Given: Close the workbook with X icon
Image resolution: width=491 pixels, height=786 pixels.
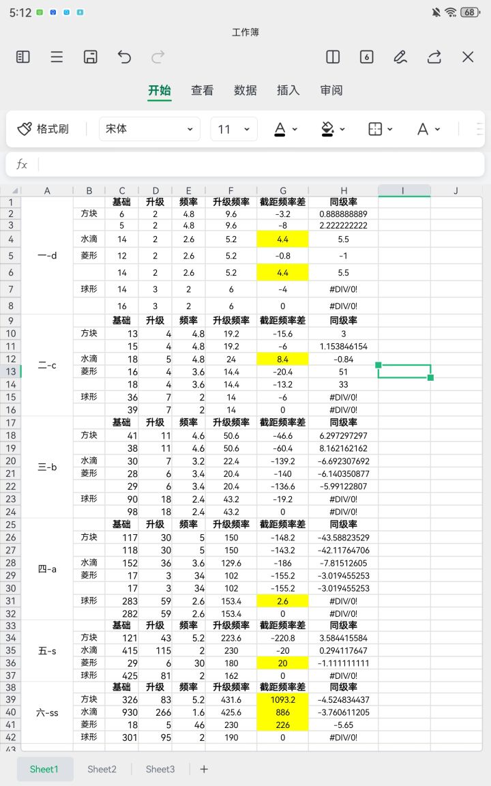Looking at the screenshot, I should point(468,57).
